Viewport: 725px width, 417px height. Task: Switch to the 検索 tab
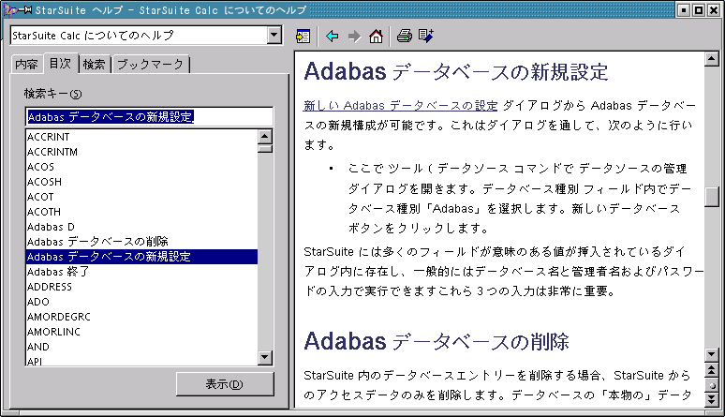[x=94, y=65]
